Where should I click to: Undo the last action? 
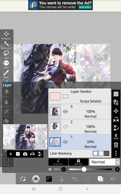pyautogui.click(x=75, y=179)
